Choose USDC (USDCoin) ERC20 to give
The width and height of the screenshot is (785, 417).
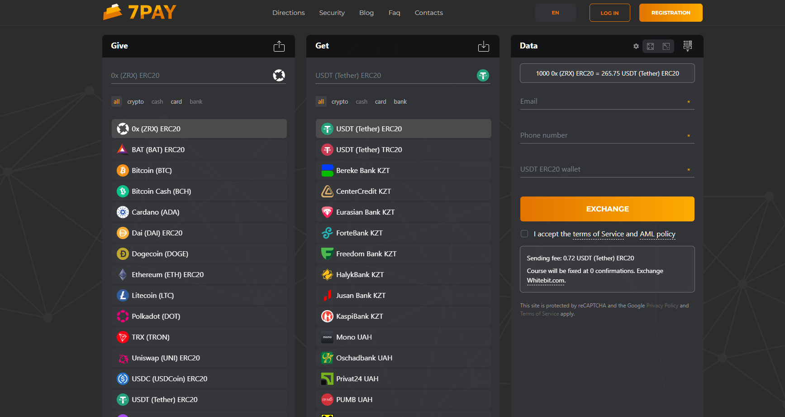point(199,379)
